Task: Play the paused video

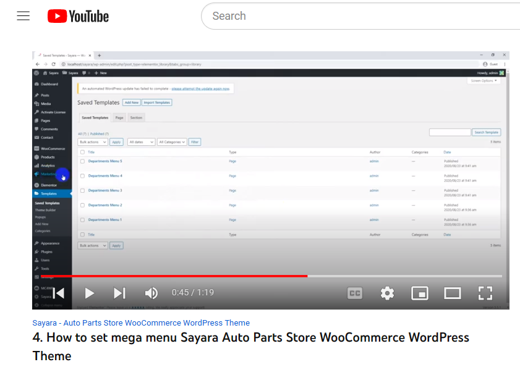Action: coord(89,293)
